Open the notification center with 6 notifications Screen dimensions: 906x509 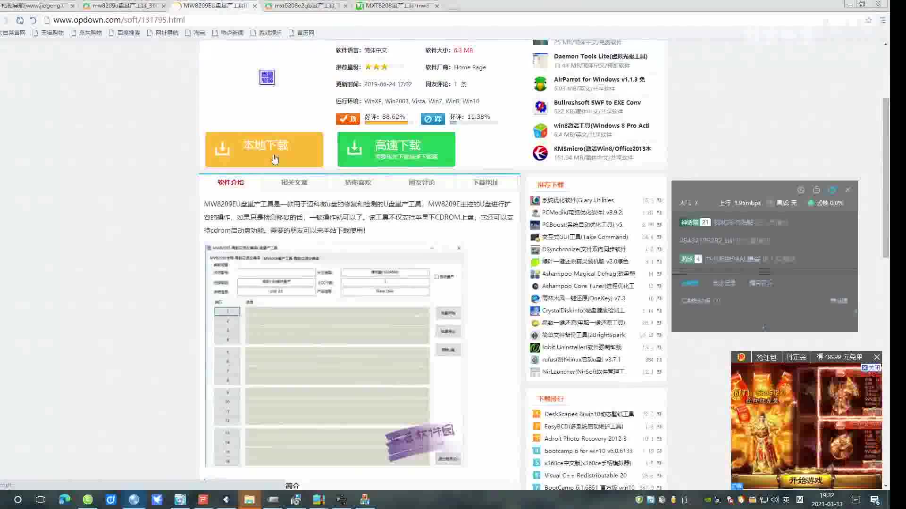coord(875,500)
